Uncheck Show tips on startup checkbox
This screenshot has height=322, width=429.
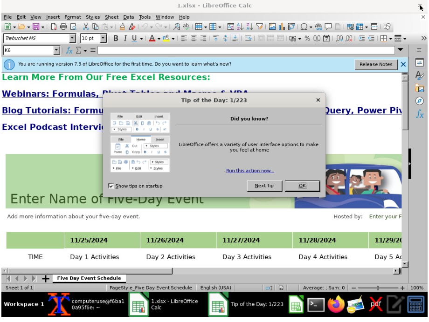[x=111, y=186]
